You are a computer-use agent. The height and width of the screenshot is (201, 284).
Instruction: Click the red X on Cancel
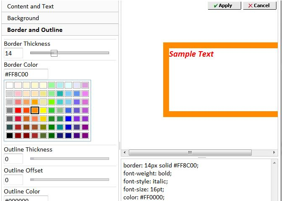tap(250, 5)
